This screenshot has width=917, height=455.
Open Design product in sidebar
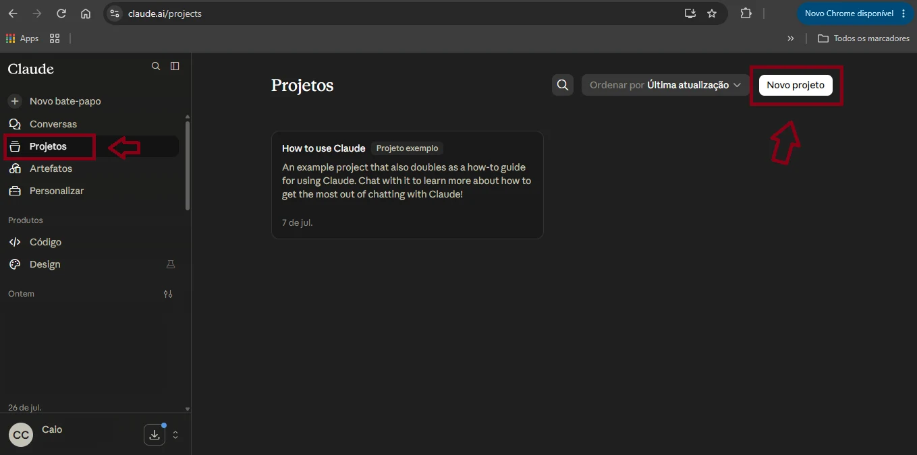point(91,264)
